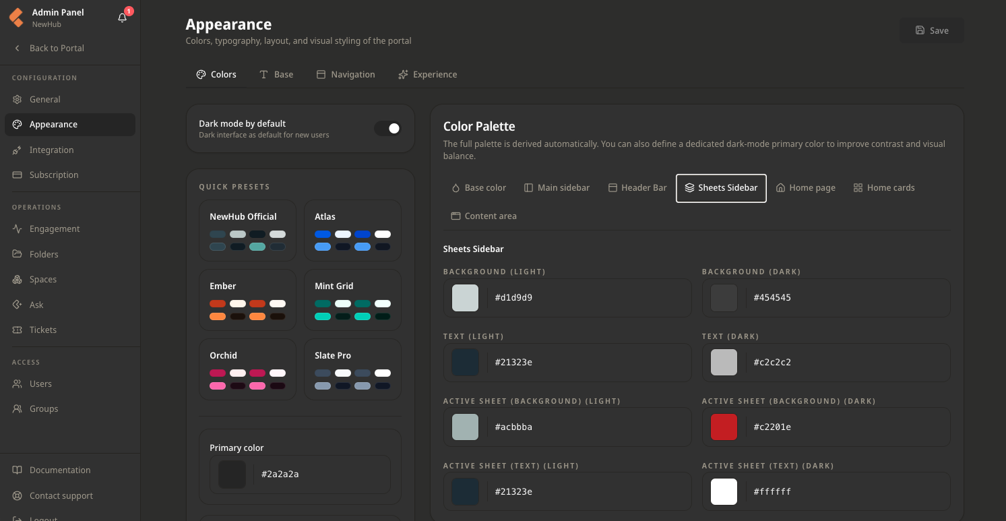Select the Main sidebar palette tab
Image resolution: width=1006 pixels, height=521 pixels.
pos(557,188)
